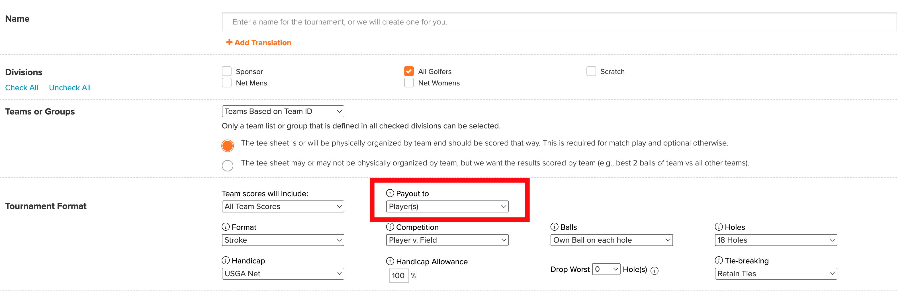Image resolution: width=908 pixels, height=299 pixels.
Task: Click the Sponsor division label
Action: click(249, 71)
